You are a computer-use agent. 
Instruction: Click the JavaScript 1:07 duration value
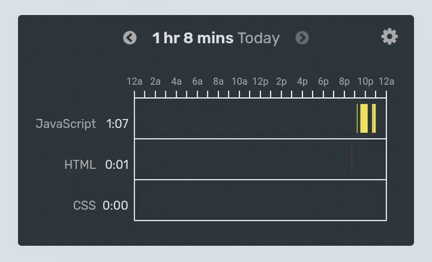pyautogui.click(x=118, y=124)
